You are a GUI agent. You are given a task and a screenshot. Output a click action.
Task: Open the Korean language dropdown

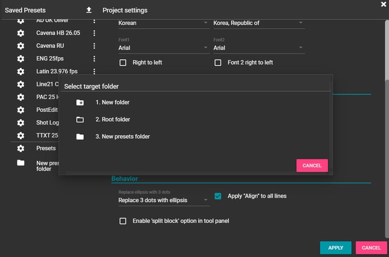pyautogui.click(x=162, y=23)
